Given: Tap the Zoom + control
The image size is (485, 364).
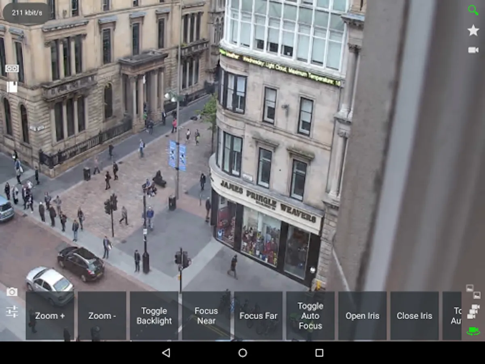Looking at the screenshot, I should pos(50,316).
